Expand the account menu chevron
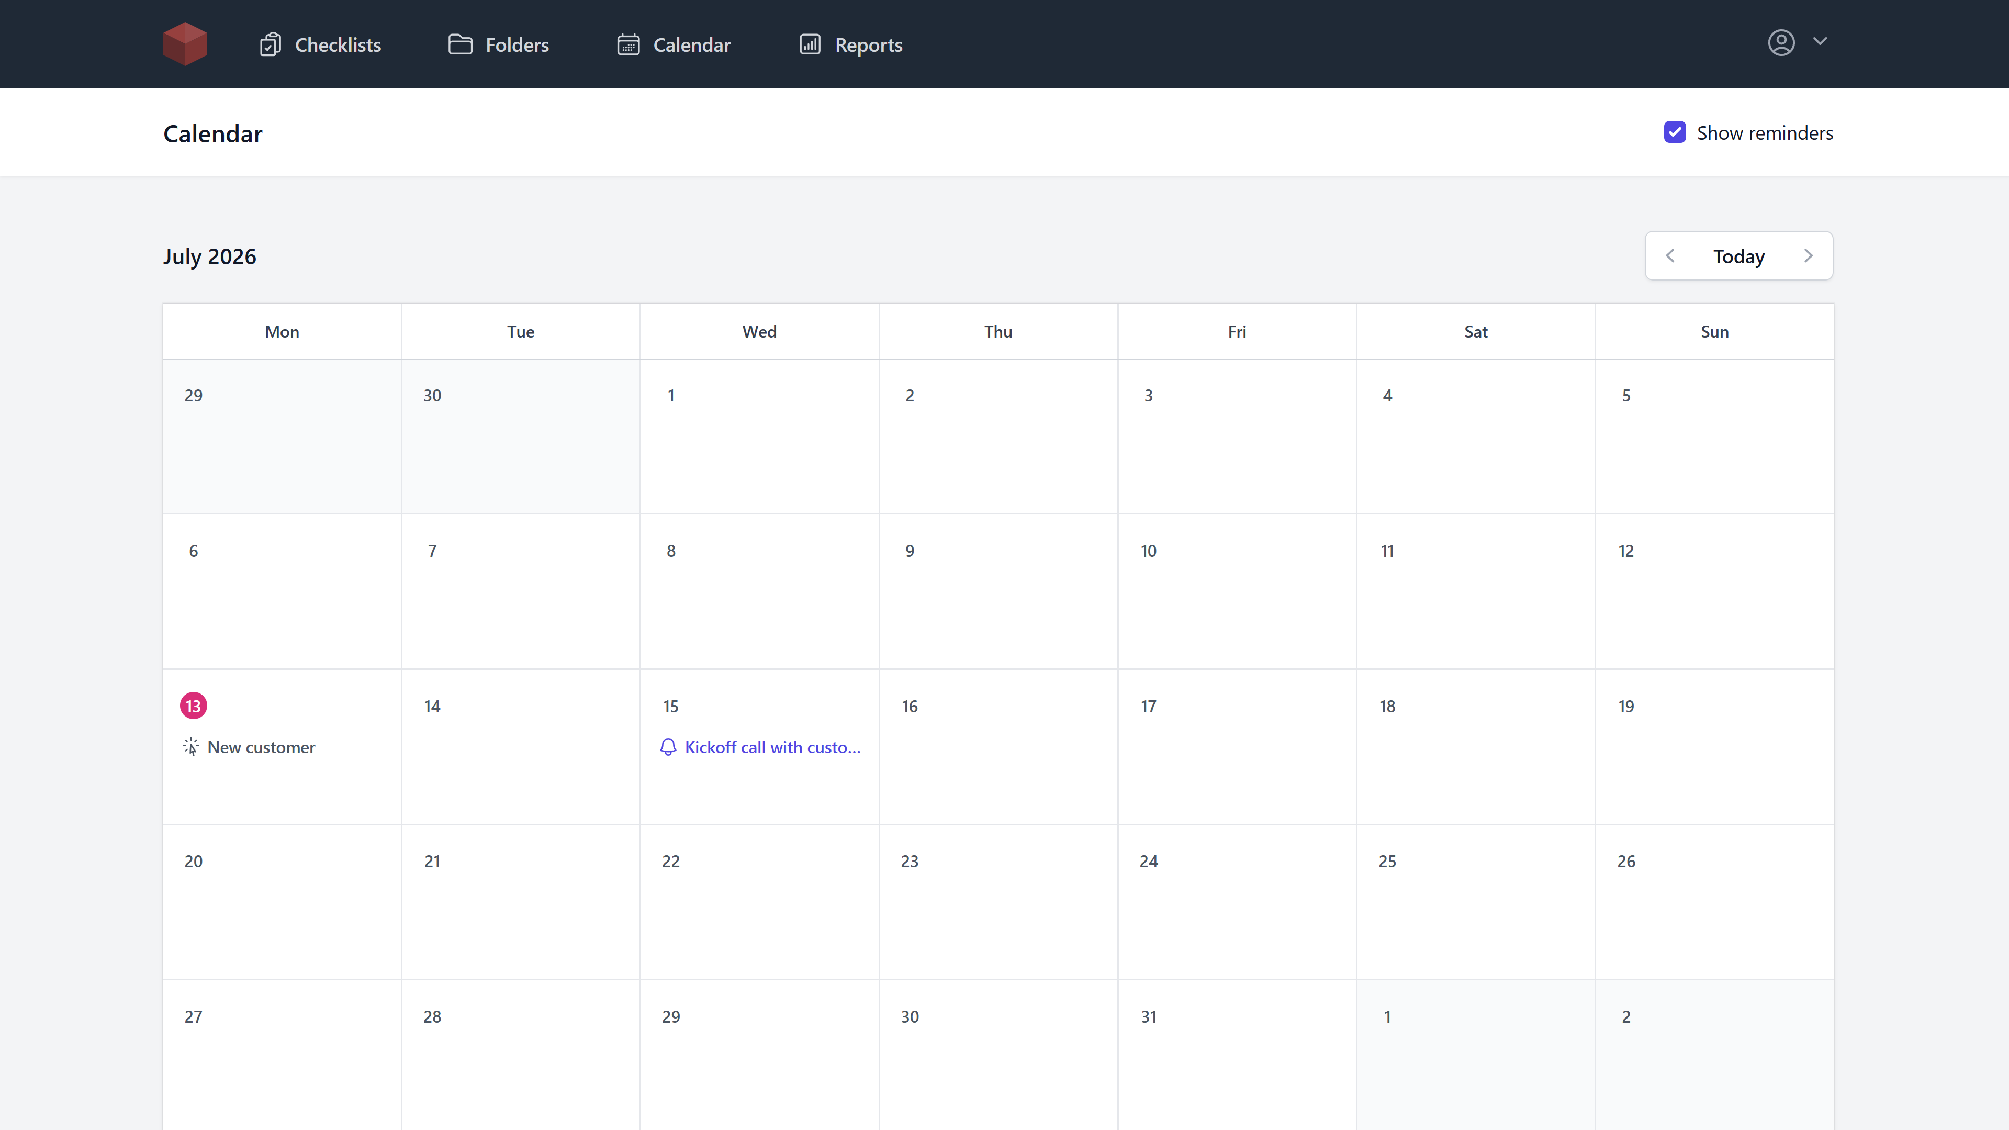The height and width of the screenshot is (1130, 2009). pyautogui.click(x=1820, y=41)
